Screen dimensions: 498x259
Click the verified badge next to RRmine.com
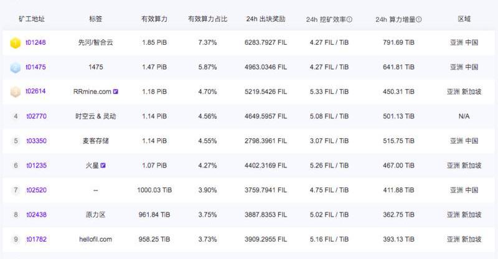click(116, 92)
